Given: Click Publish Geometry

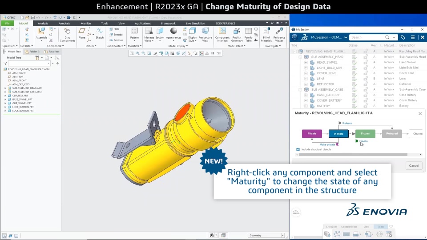Looking at the screenshot, I should click(237, 35).
